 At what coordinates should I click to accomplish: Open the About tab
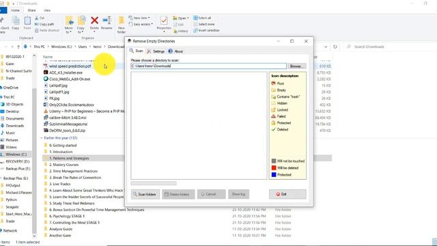175,51
